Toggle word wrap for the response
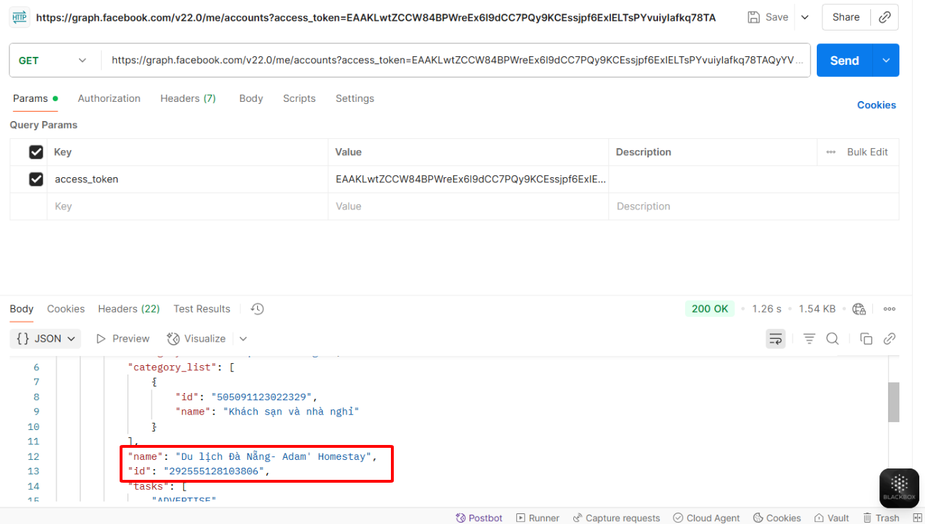 tap(775, 339)
